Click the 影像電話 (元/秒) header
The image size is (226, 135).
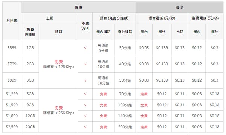[206, 18]
